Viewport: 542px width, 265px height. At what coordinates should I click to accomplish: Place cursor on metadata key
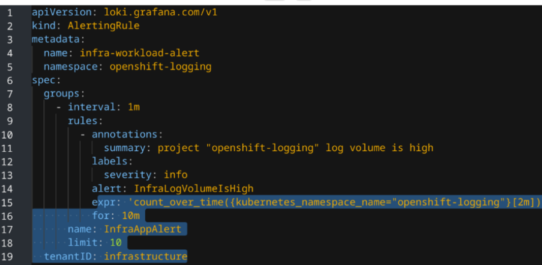click(x=56, y=39)
